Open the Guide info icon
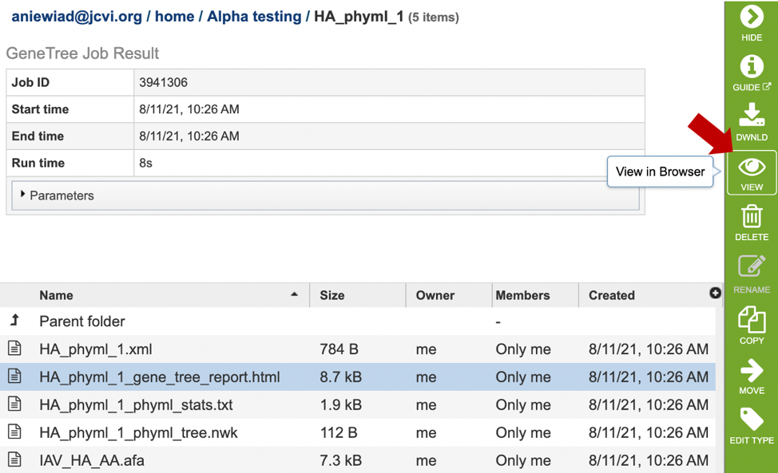This screenshot has width=778, height=473. point(751,73)
